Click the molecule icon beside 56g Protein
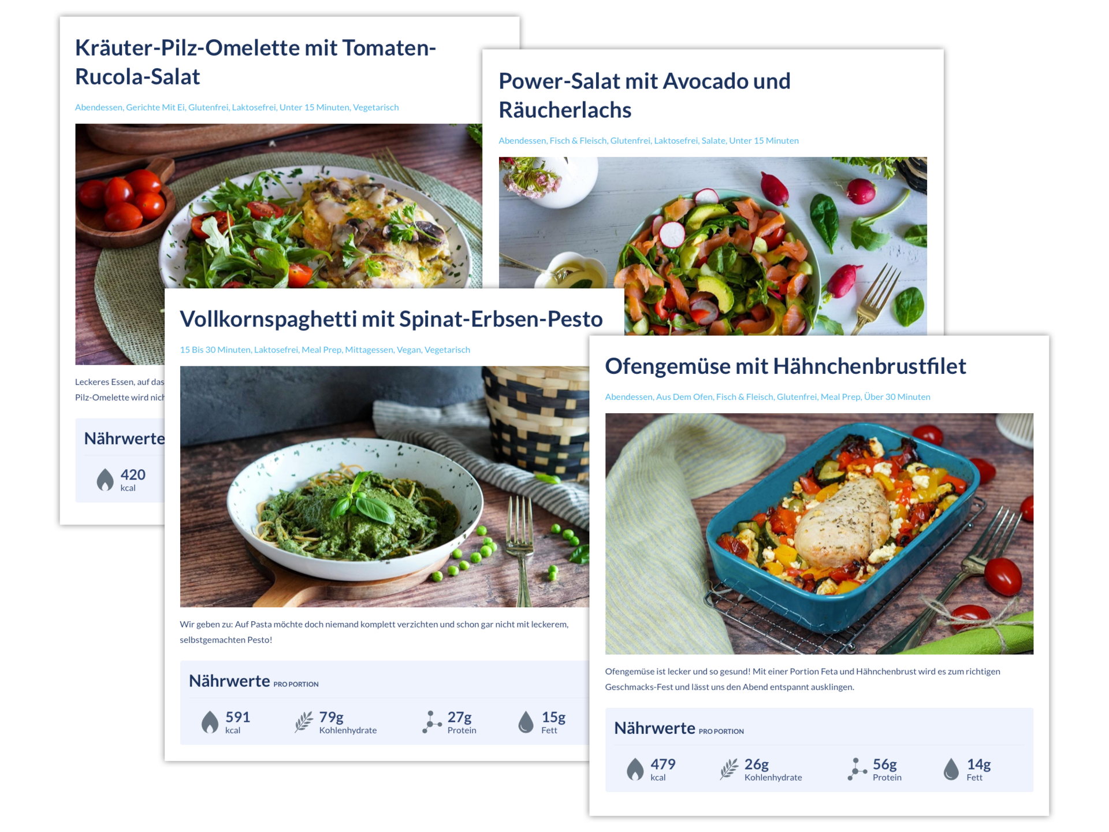 pos(857,770)
